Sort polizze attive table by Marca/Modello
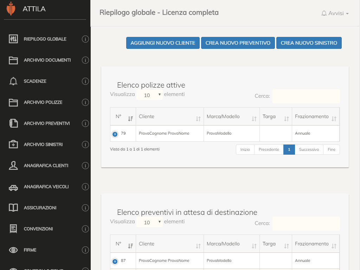360x270 pixels. point(232,117)
